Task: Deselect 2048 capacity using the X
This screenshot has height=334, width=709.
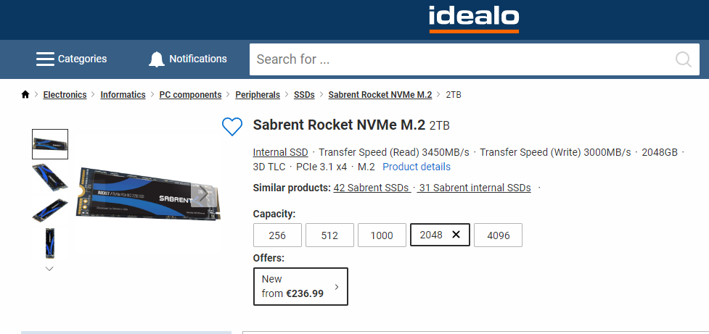Action: coord(456,235)
